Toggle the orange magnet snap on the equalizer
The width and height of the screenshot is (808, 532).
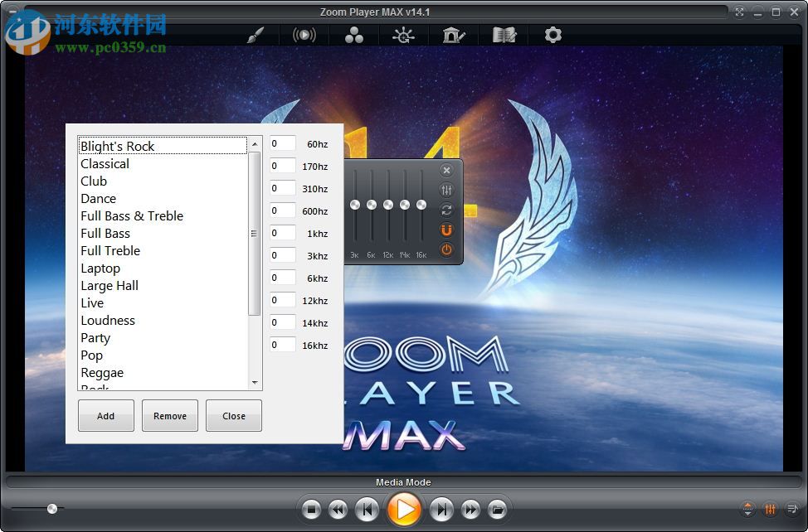pos(446,230)
